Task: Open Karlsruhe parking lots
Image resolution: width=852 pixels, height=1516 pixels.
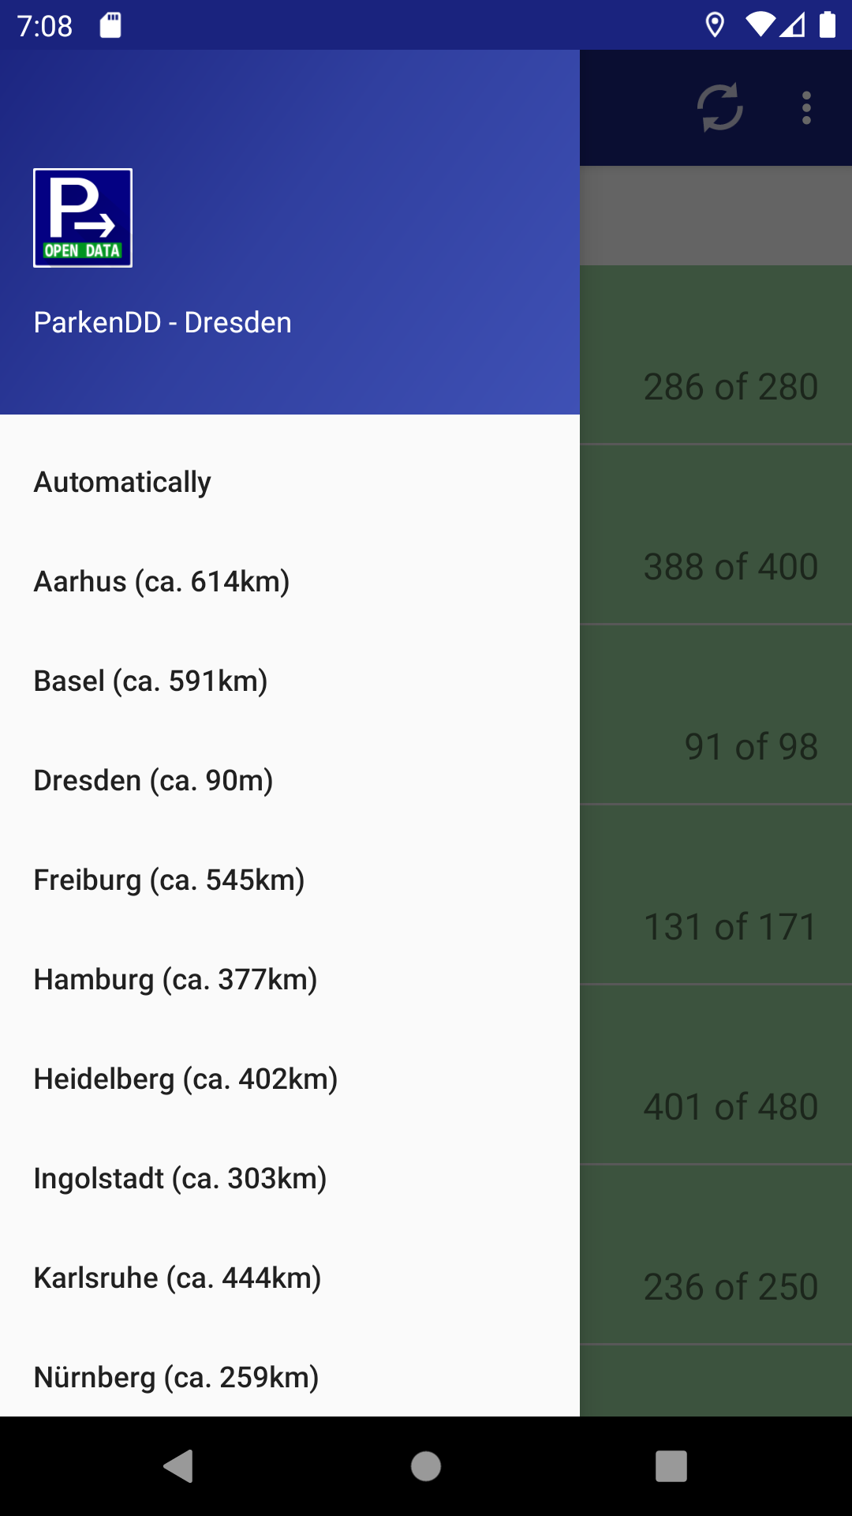Action: 177,1278
